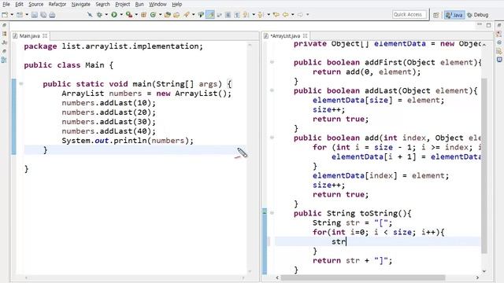
Task: Open Type Hierarchy view in left sidebar
Action: [x=4, y=60]
